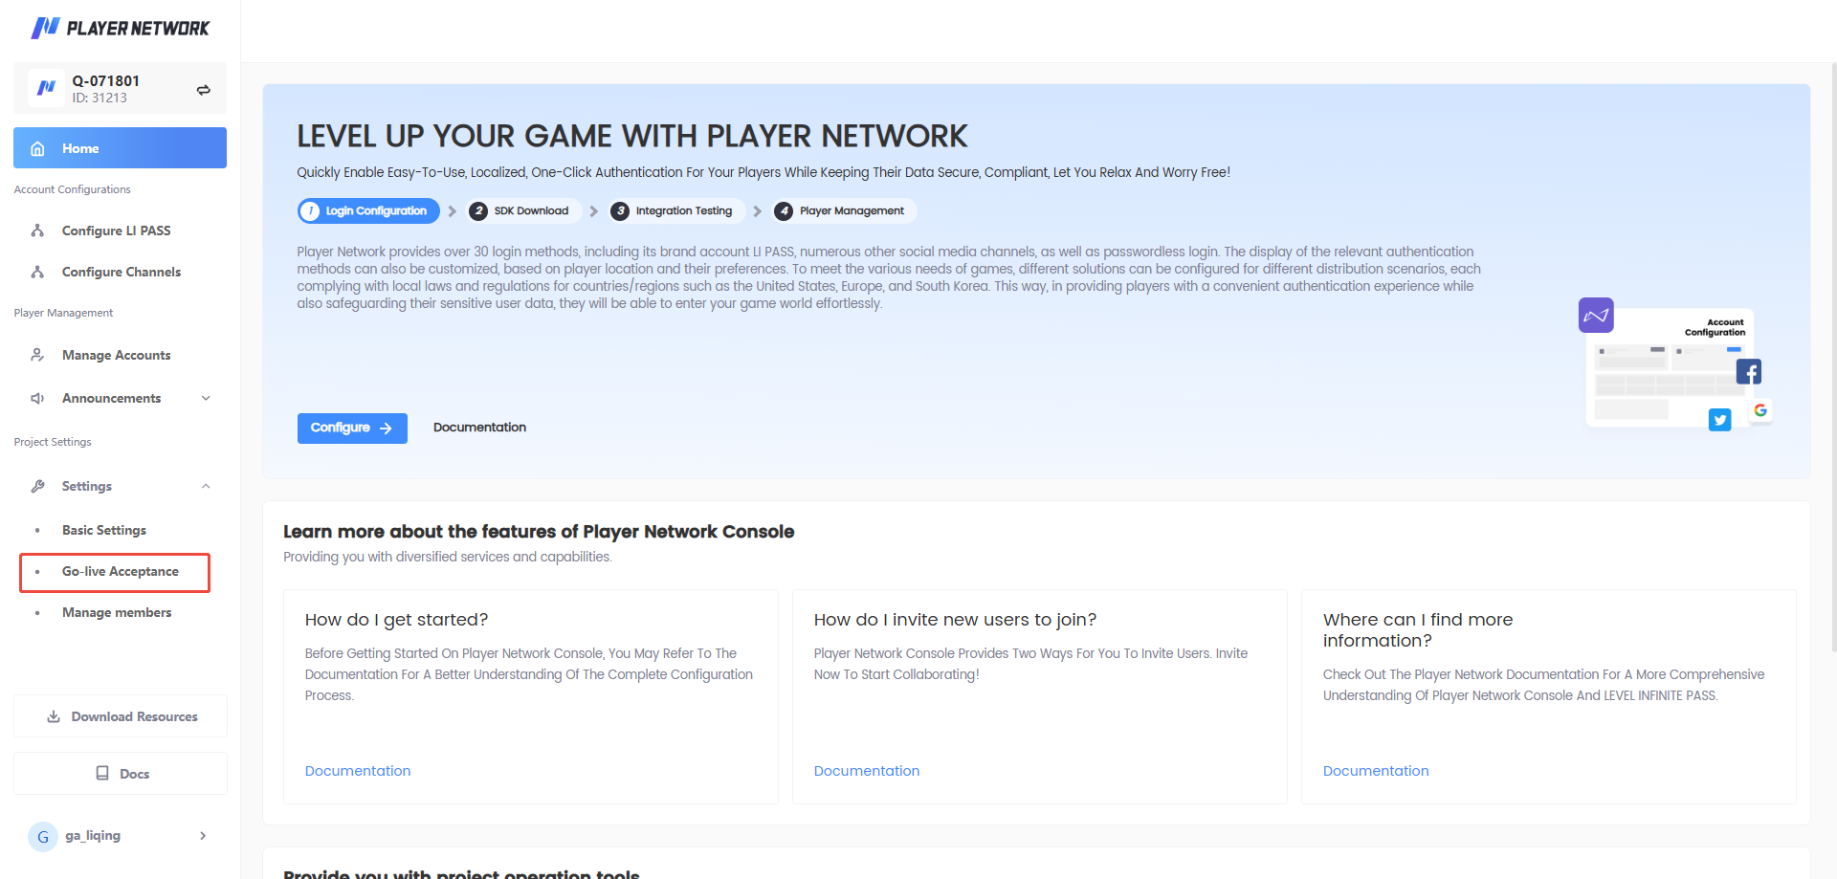Click the Manage Accounts person icon

38,355
